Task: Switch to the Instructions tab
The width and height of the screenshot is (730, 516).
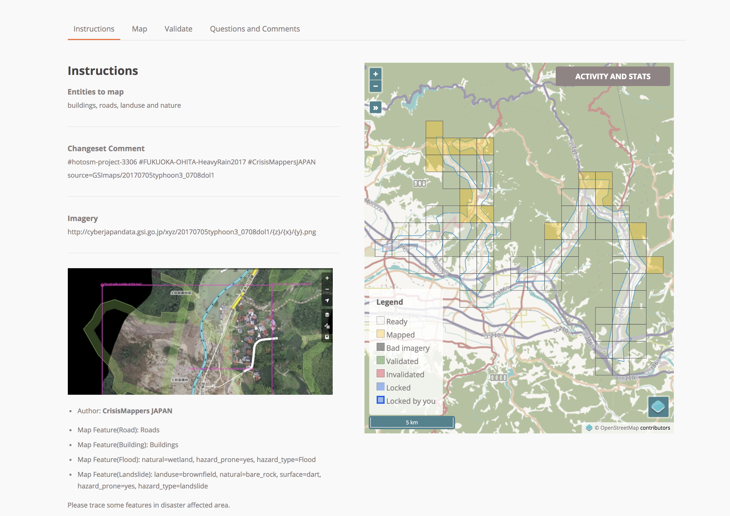Action: pos(94,29)
